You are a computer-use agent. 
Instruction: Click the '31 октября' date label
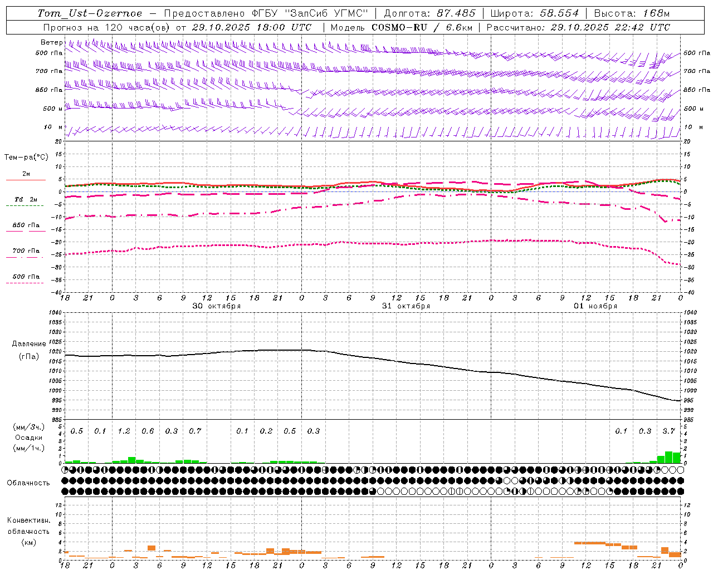tap(406, 306)
